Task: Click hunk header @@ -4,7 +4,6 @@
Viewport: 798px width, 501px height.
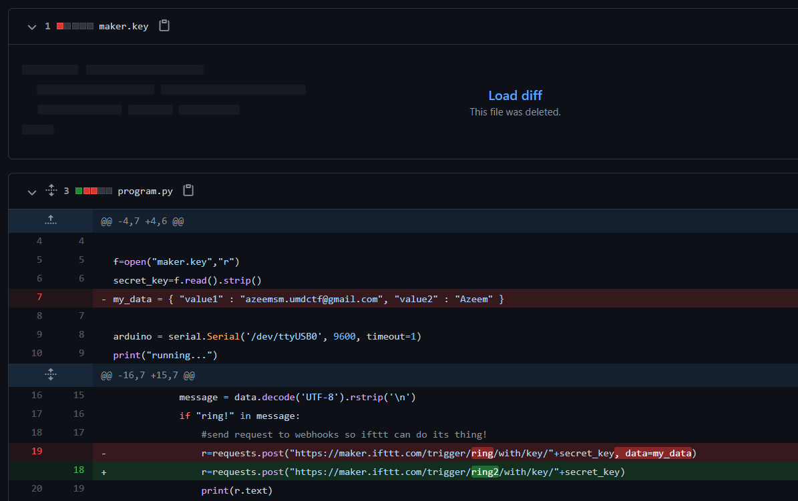Action: tap(142, 221)
